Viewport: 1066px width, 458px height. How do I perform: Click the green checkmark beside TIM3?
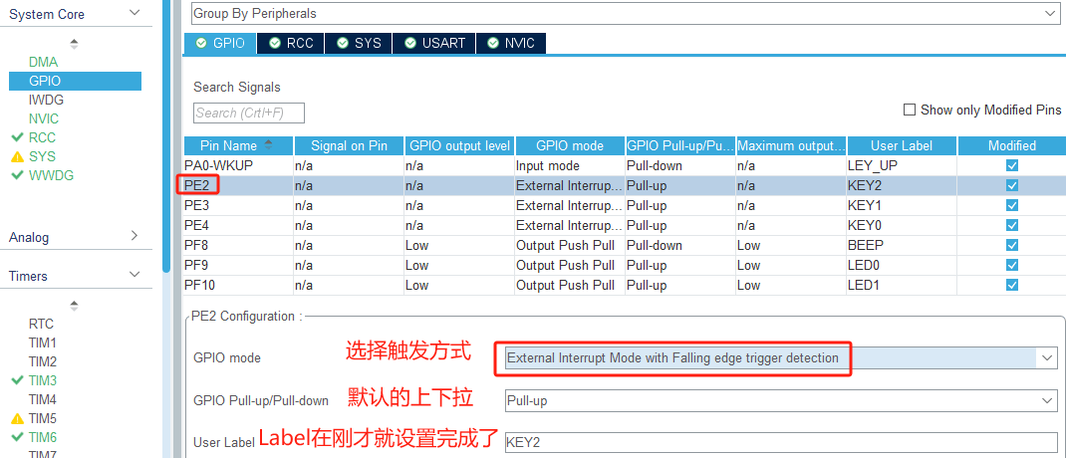coord(18,380)
